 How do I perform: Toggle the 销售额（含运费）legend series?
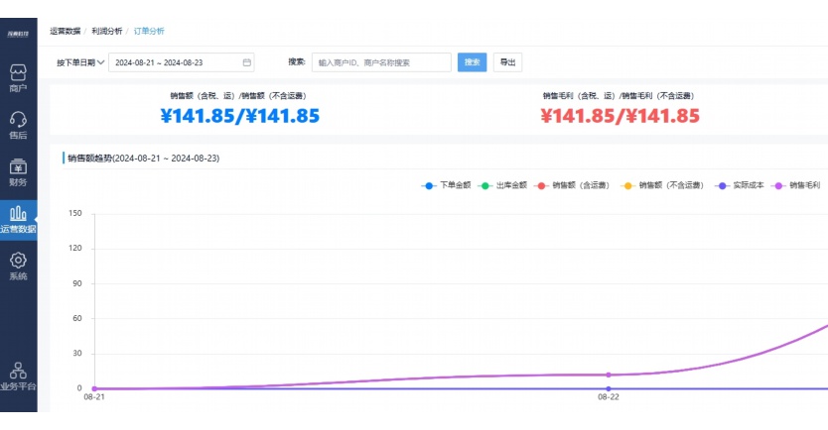click(x=572, y=185)
